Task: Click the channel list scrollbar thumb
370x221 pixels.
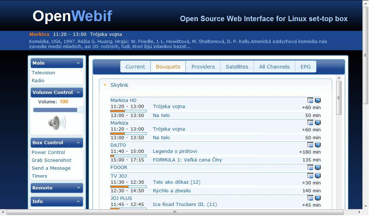Action: click(339, 98)
